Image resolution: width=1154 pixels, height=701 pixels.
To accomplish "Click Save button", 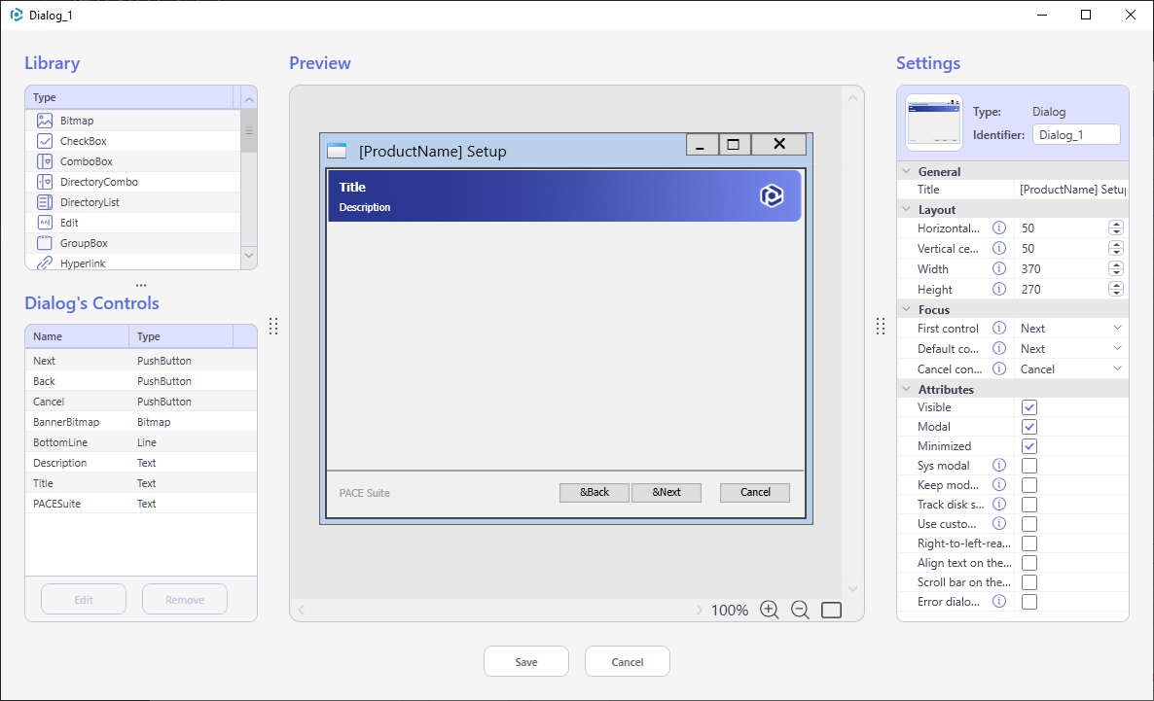I will [x=526, y=661].
